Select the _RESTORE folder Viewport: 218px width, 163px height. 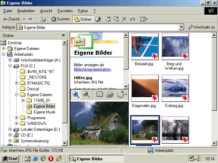click(x=37, y=77)
